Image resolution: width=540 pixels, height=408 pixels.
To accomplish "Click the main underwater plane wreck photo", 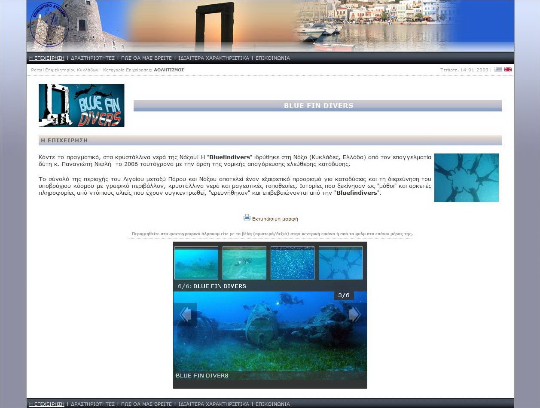I will point(270,335).
